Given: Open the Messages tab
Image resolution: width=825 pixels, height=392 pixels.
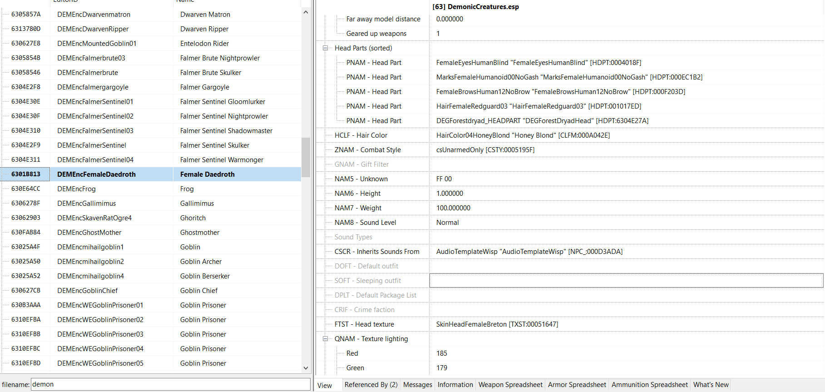Looking at the screenshot, I should pos(418,385).
